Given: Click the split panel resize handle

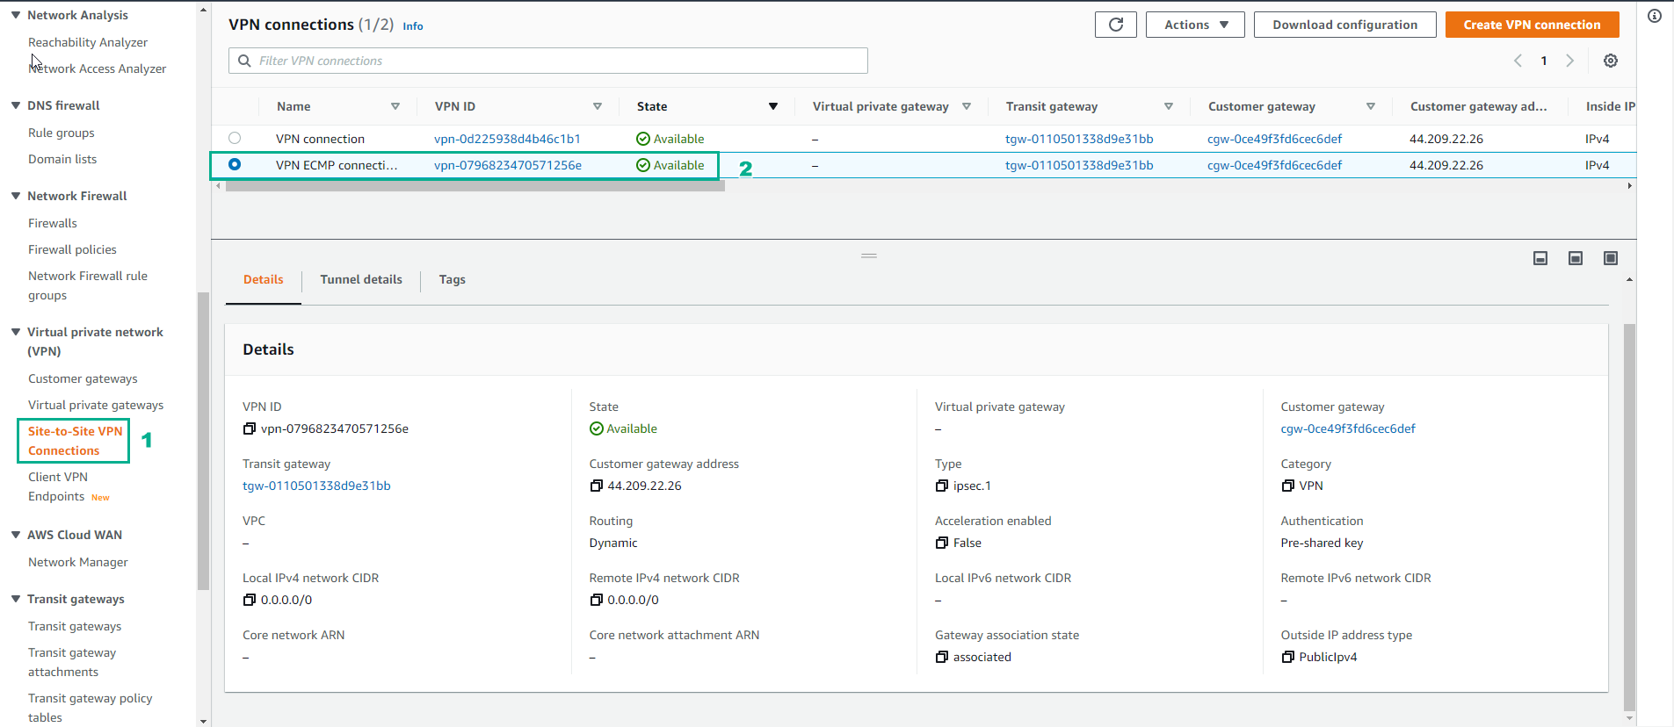Looking at the screenshot, I should 869,256.
